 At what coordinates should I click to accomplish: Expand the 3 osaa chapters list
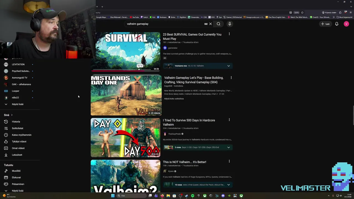pos(228,147)
